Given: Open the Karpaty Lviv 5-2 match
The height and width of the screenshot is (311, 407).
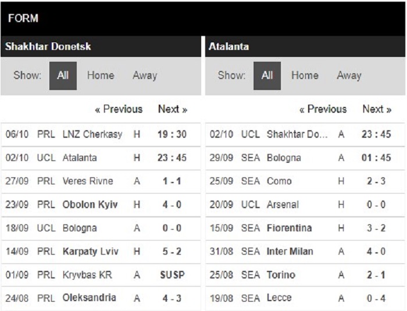Looking at the screenshot, I should pyautogui.click(x=101, y=252).
